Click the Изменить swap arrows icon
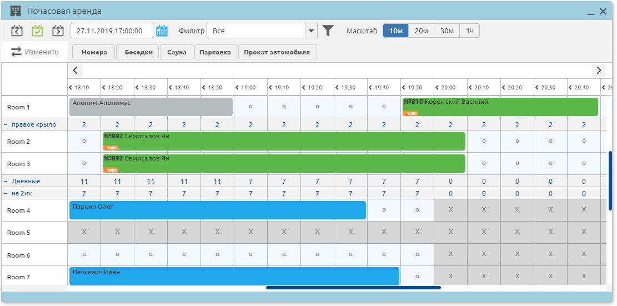The height and width of the screenshot is (306, 617). pyautogui.click(x=17, y=52)
